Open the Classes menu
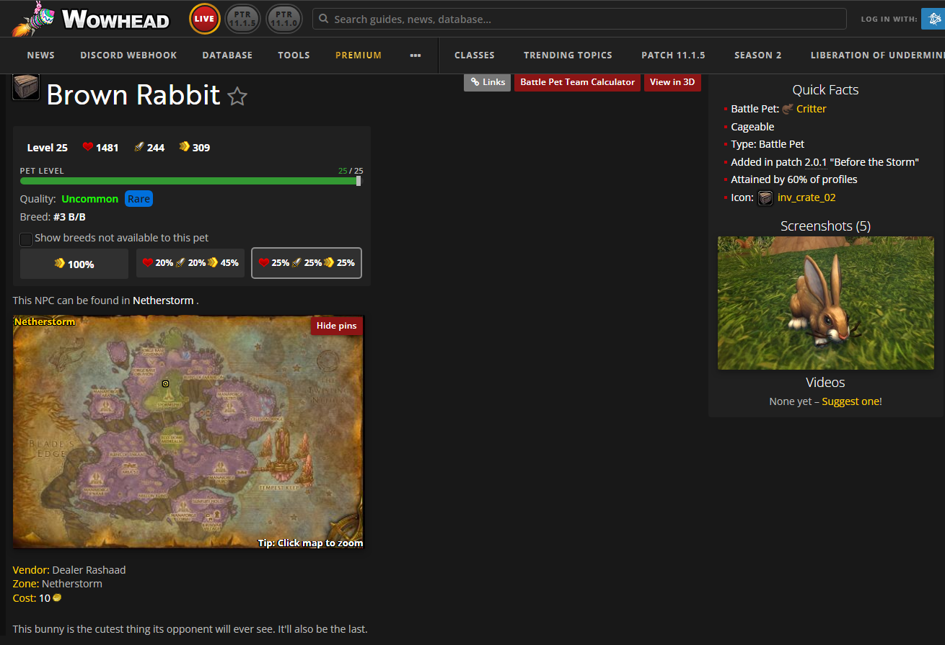This screenshot has width=945, height=645. pos(475,55)
